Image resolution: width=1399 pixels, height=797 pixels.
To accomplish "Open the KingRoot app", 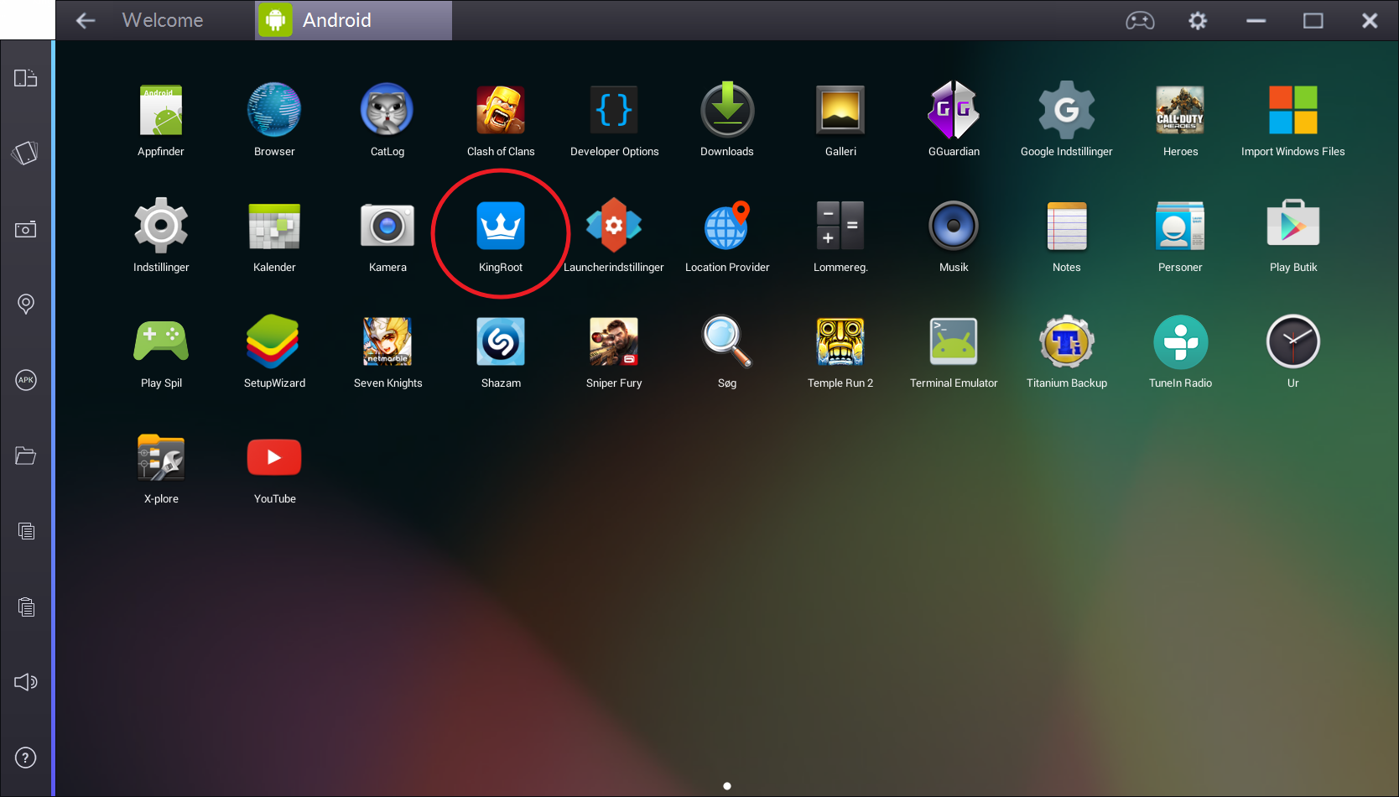I will coord(501,226).
